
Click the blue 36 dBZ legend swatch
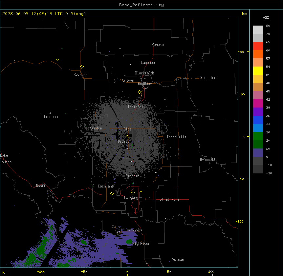coord(258,120)
